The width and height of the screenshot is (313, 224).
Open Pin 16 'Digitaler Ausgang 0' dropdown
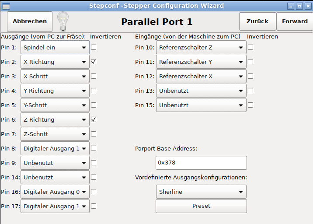[55, 192]
